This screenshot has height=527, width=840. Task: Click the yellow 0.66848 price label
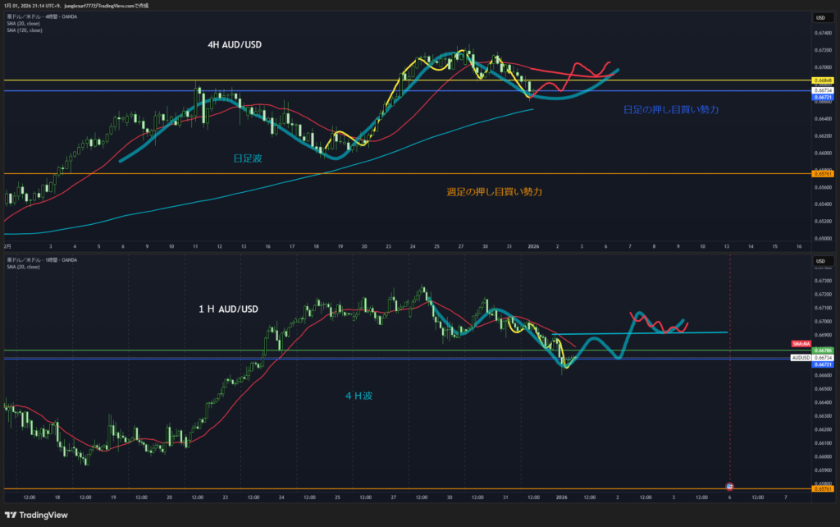(823, 80)
